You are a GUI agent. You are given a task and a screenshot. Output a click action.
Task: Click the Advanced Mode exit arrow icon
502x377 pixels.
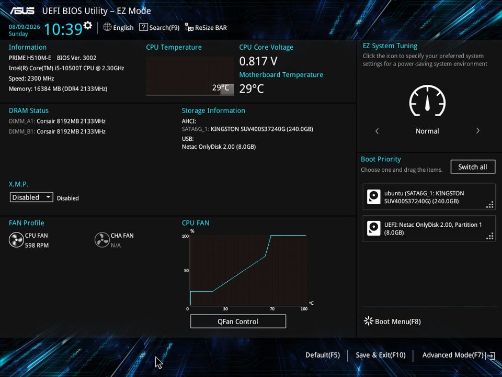[x=490, y=355]
